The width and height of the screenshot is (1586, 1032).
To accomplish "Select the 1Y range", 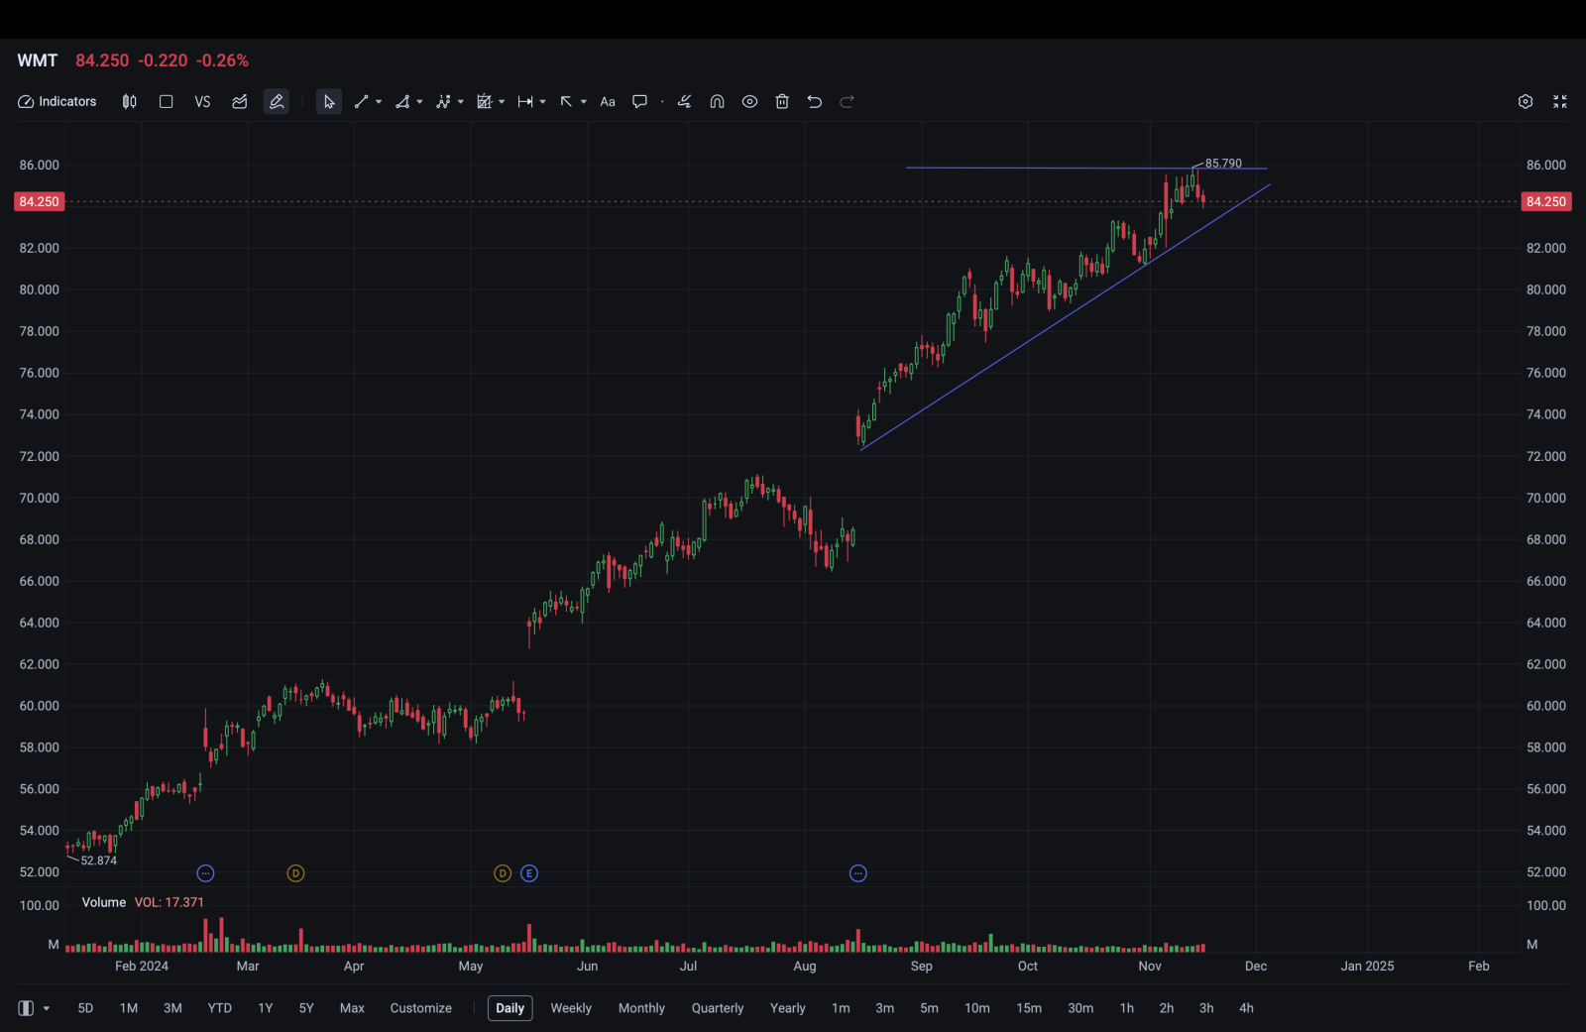I will pyautogui.click(x=266, y=1008).
